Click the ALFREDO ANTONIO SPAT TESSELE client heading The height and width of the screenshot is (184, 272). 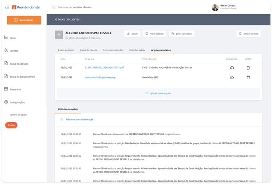[x=89, y=33]
